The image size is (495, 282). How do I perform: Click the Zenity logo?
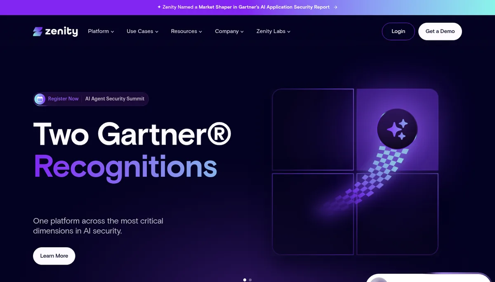coord(55,31)
